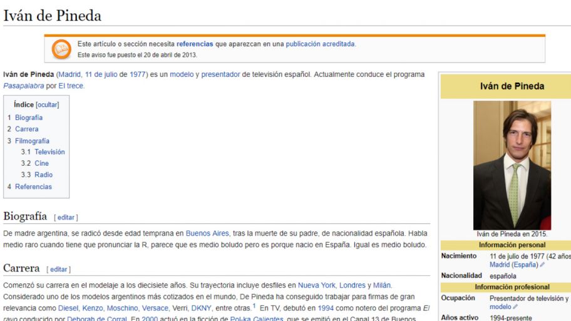
Task: Edit the Biografía section
Action: [66, 217]
